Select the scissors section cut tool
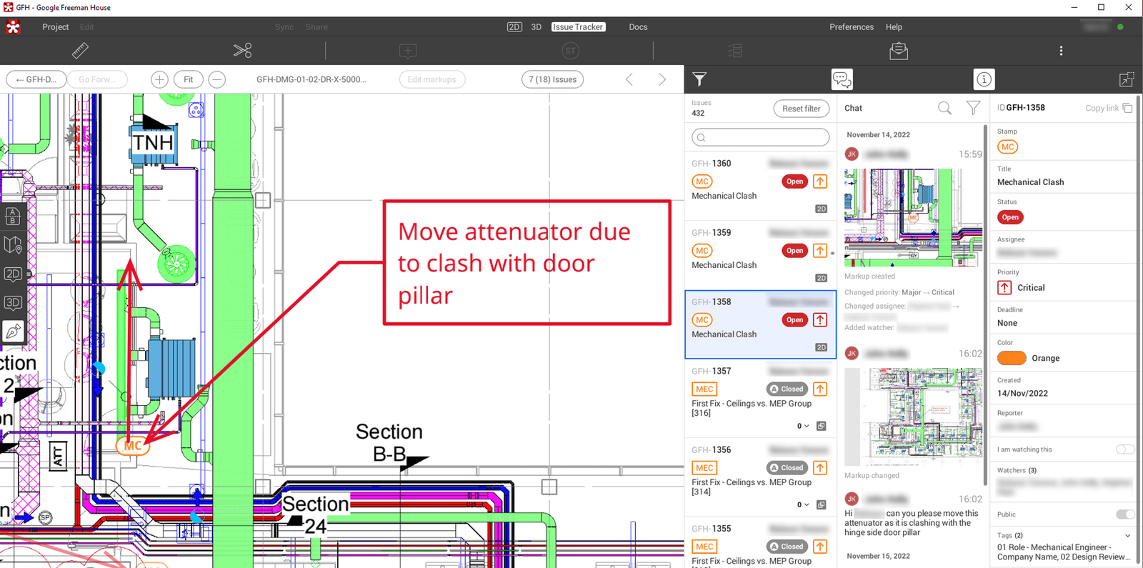The image size is (1143, 568). coord(242,51)
